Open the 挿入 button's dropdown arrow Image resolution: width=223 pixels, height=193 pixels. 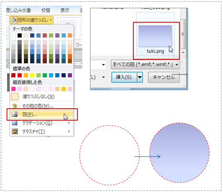(139, 77)
